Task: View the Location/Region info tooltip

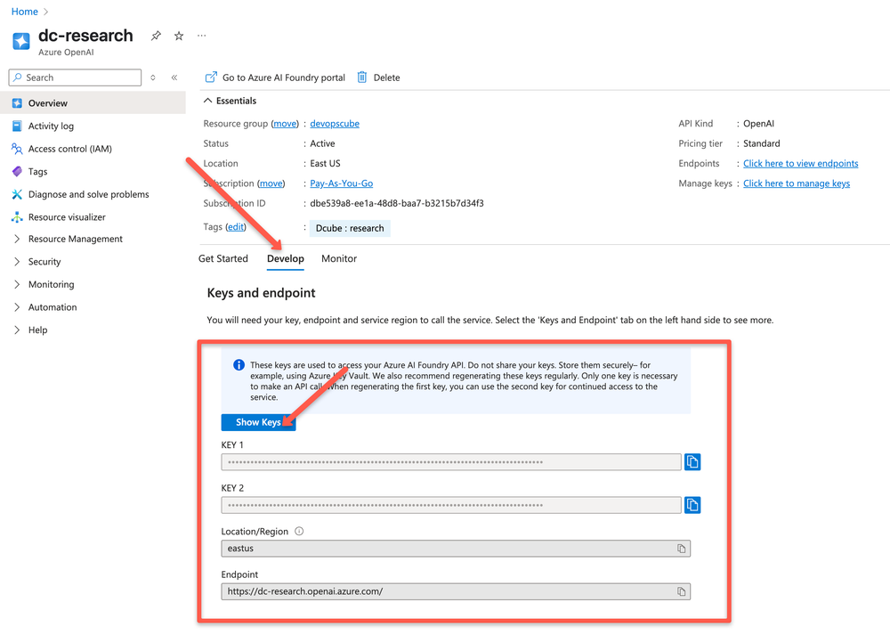Action: [x=301, y=530]
